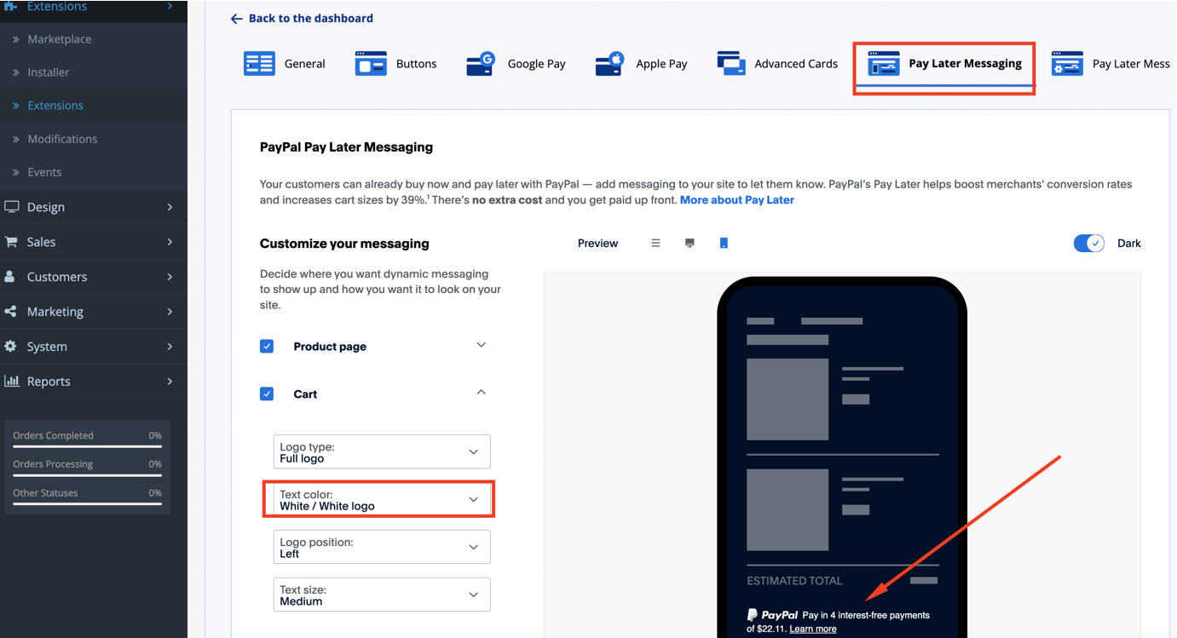Click the System gear icon in sidebar

click(10, 347)
